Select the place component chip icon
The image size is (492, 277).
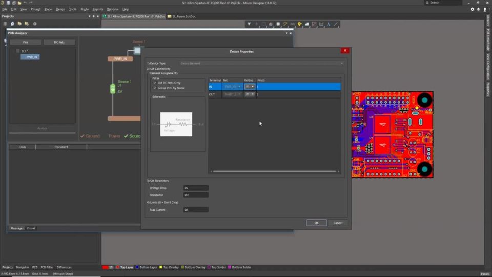(x=278, y=24)
